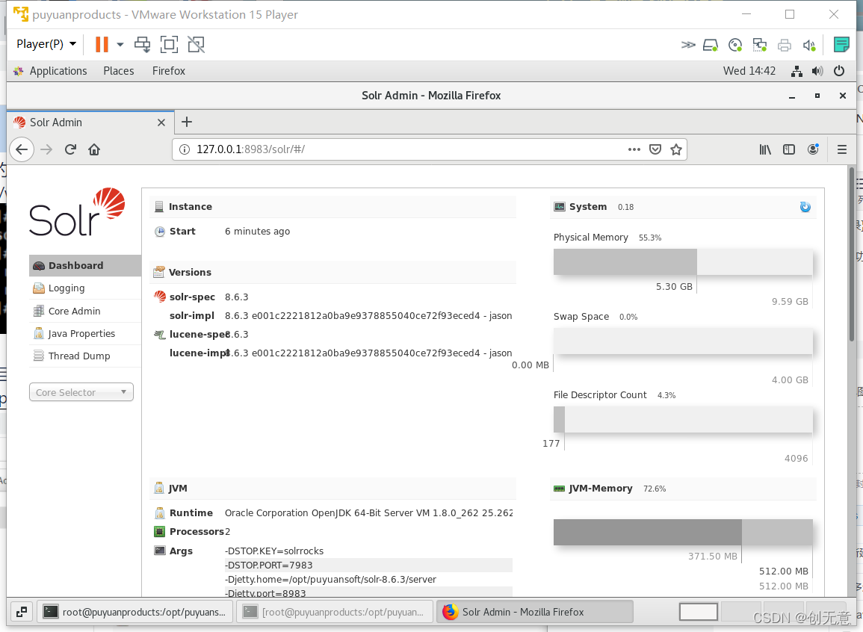The image size is (863, 632).
Task: Click the VMware hard disk device icon
Action: coord(711,45)
